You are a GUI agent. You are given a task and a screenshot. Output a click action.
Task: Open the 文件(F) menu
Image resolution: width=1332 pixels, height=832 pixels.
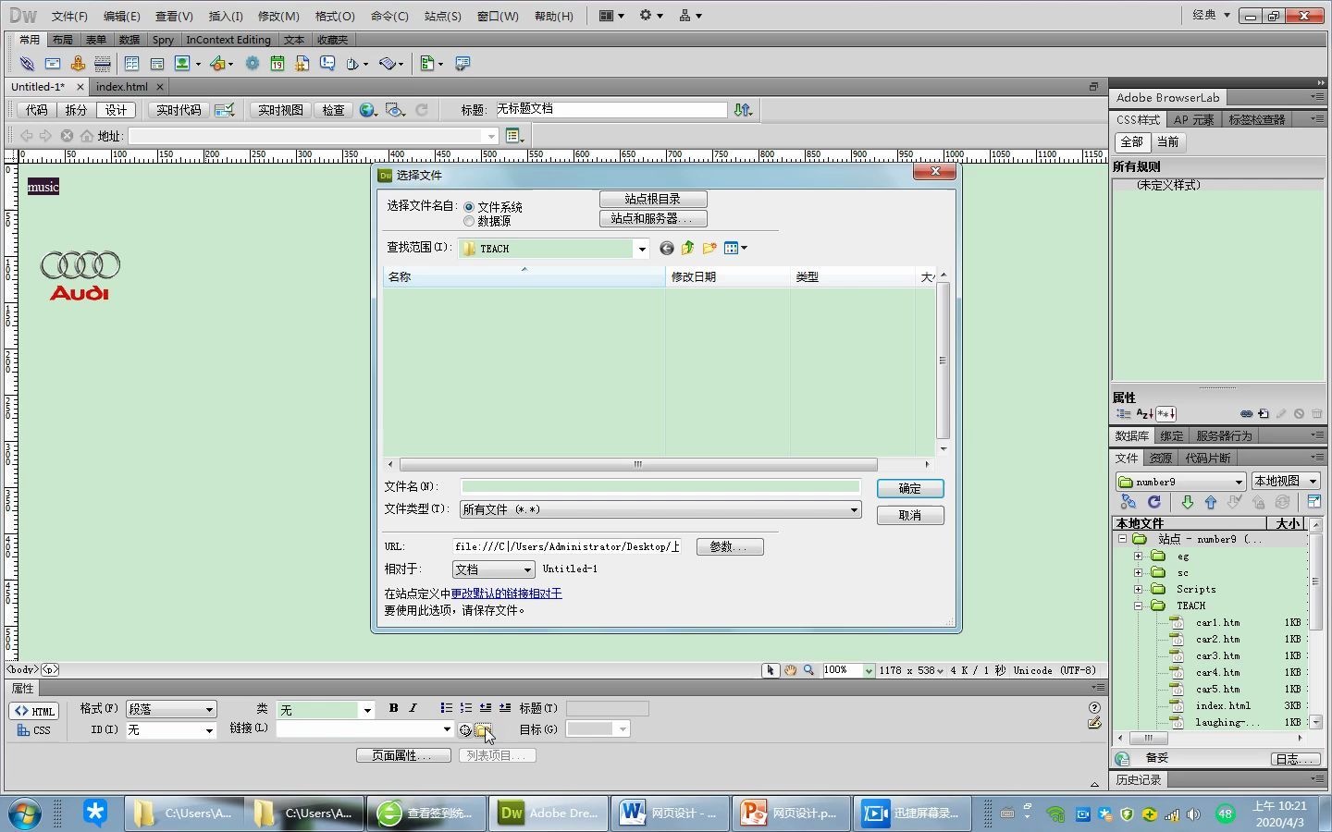[69, 16]
